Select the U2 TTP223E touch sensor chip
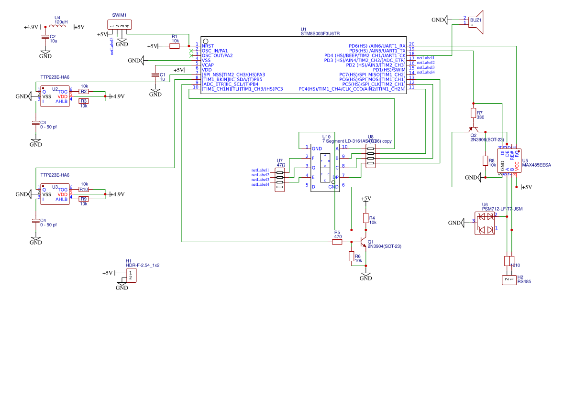This screenshot has width=564, height=395. (55, 96)
